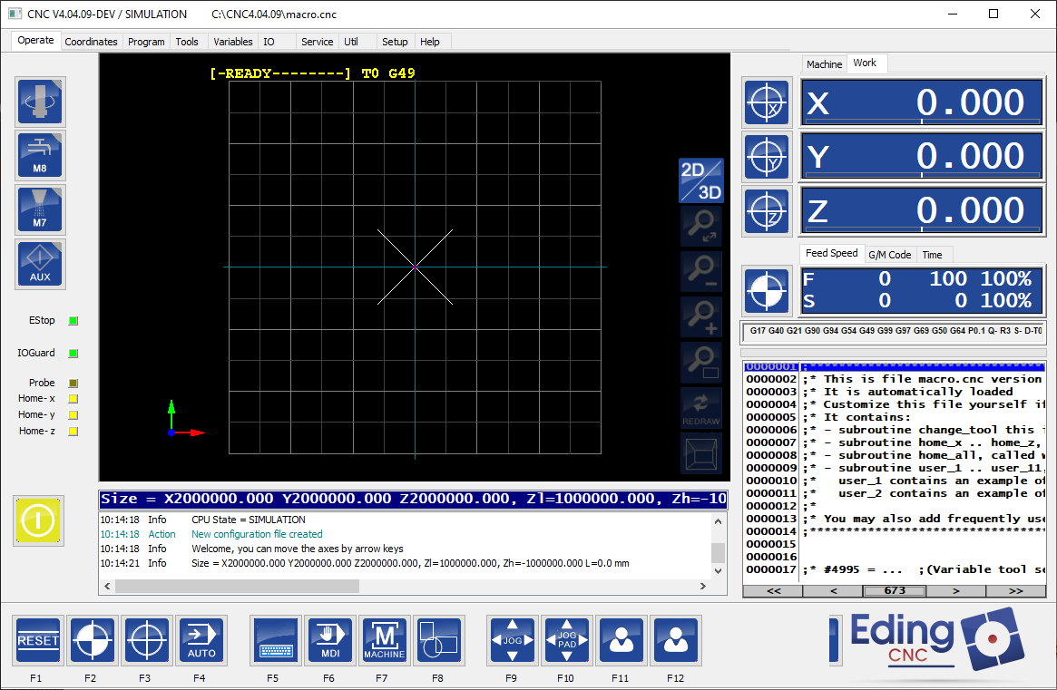Go forward in program with > button

(x=956, y=591)
